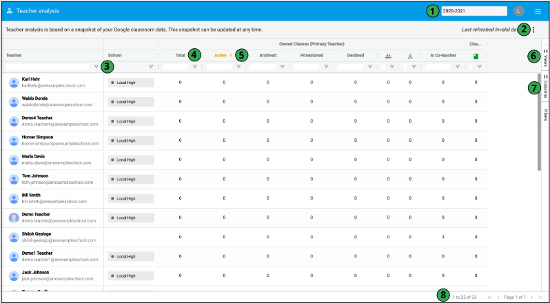Click the filter icon under the Active column
550x303 pixels.
[x=238, y=67]
